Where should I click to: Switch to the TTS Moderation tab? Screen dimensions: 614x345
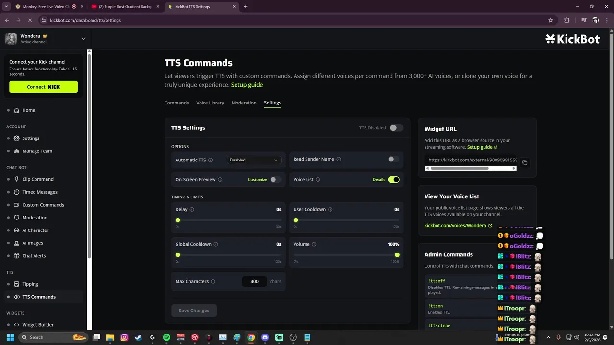[x=244, y=103]
